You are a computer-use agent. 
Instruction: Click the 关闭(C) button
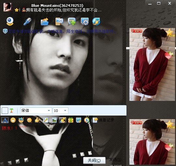tap(94, 160)
